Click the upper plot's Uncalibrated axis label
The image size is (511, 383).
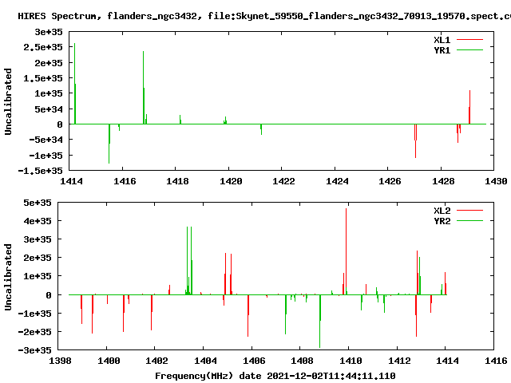point(8,101)
